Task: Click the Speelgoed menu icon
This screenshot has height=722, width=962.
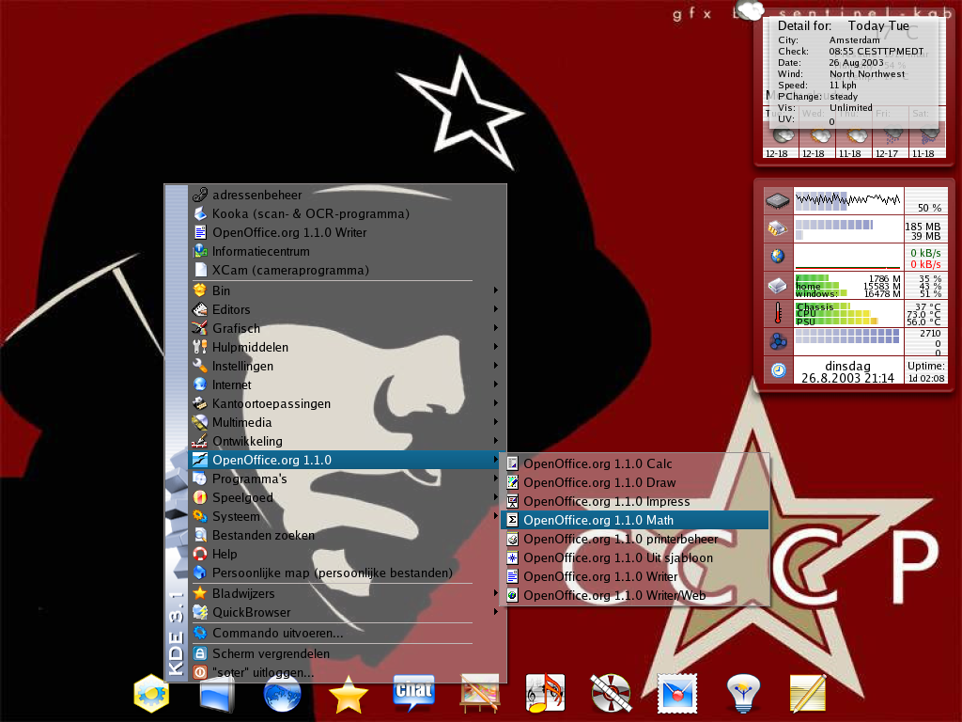Action: [x=199, y=497]
